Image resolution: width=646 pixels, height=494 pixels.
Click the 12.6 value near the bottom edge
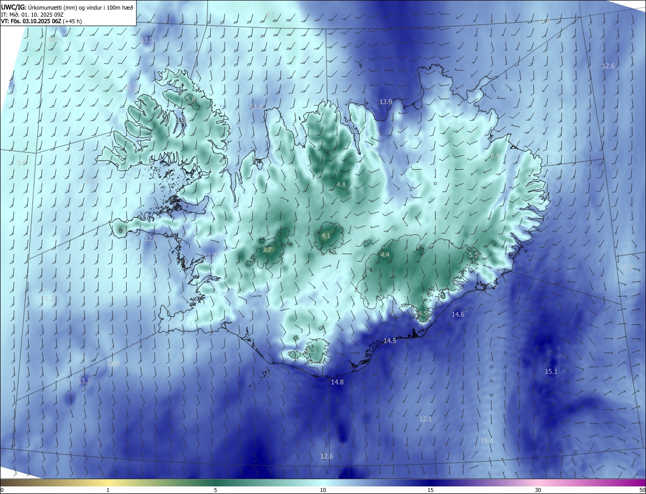pos(327,457)
